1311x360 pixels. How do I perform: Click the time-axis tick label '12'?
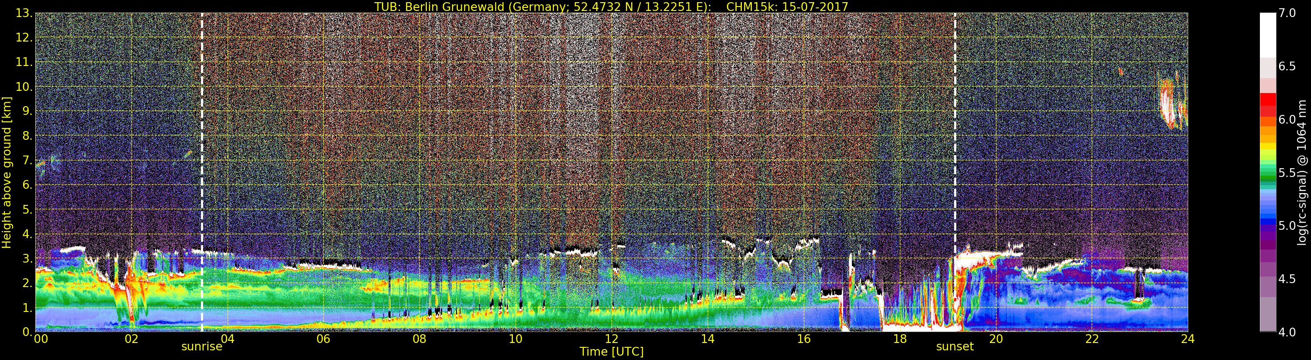pyautogui.click(x=612, y=339)
